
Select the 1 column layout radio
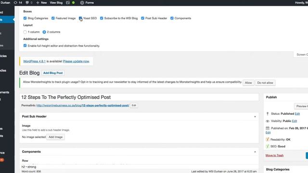(x=25, y=32)
